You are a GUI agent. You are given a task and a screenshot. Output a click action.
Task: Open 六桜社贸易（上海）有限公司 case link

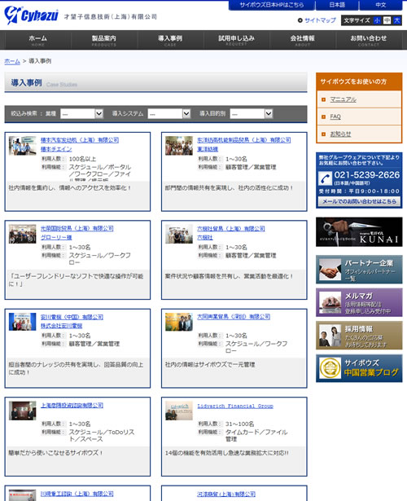[231, 228]
